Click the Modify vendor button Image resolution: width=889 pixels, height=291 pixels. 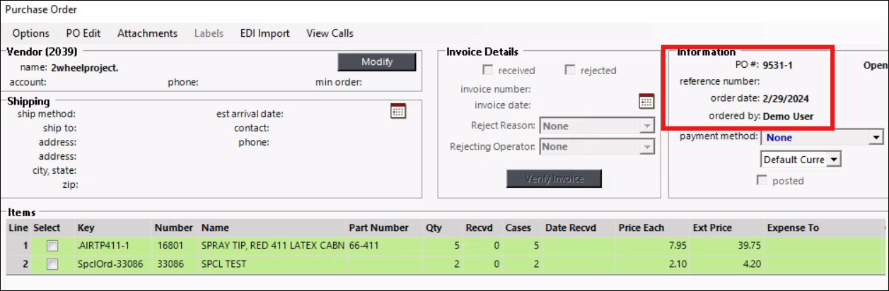(376, 62)
